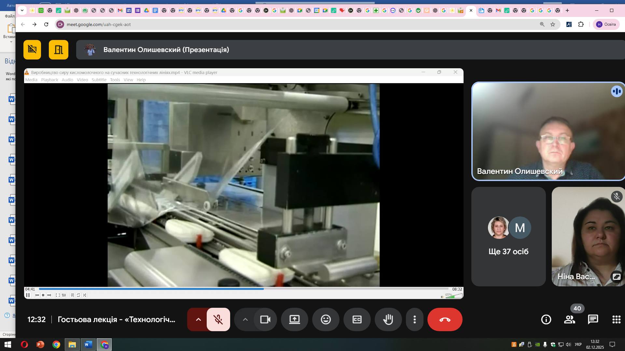Open the chat messages panel

593,319
